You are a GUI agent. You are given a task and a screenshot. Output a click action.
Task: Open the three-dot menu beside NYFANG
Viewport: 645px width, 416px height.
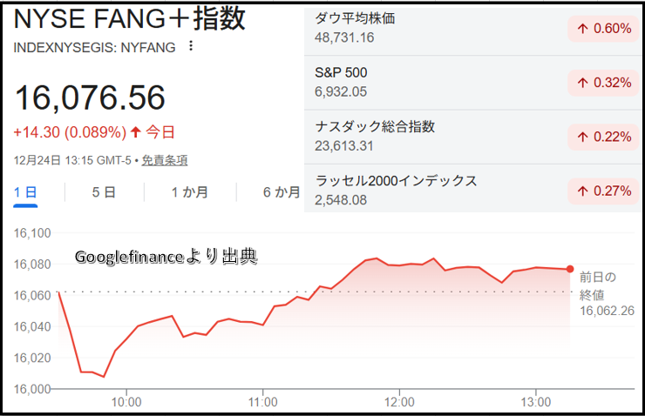pyautogui.click(x=192, y=47)
